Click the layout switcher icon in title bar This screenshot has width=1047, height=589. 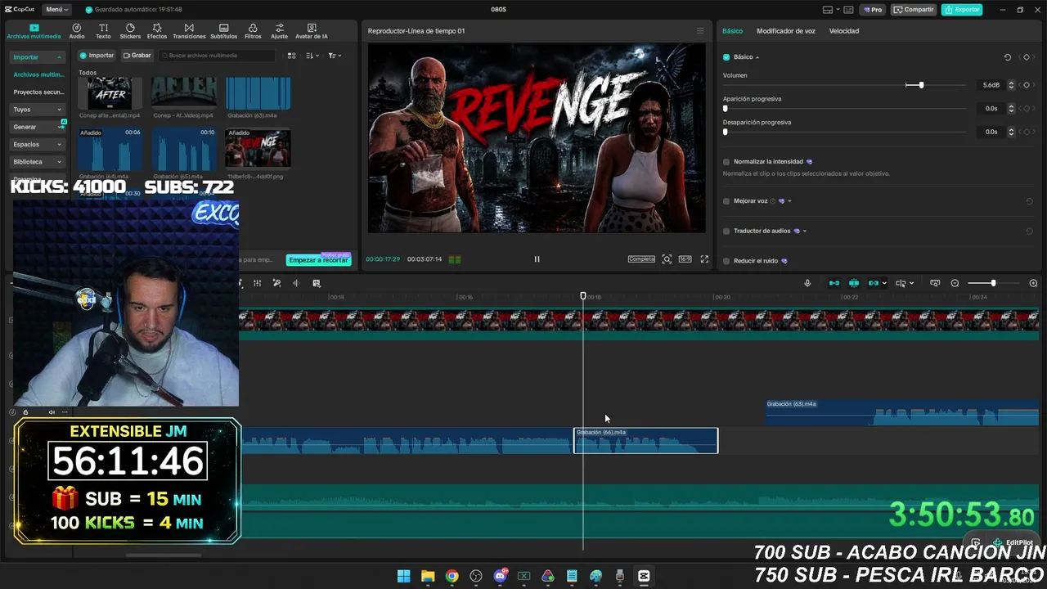click(828, 10)
